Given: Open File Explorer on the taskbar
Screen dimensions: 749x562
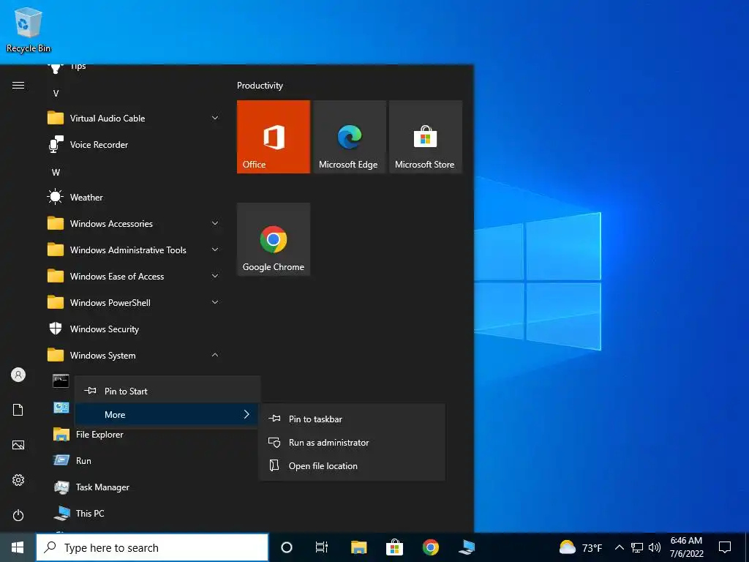Looking at the screenshot, I should [358, 547].
